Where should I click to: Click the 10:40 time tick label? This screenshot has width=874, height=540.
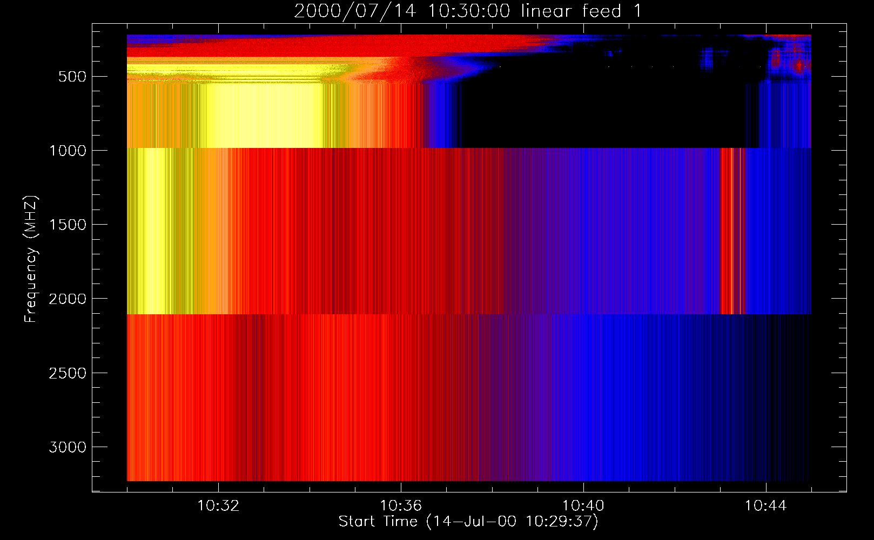tap(583, 506)
